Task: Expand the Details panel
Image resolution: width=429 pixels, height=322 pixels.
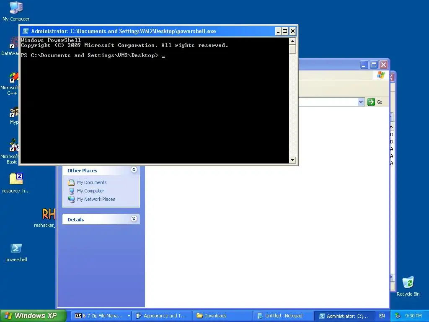Action: 134,219
